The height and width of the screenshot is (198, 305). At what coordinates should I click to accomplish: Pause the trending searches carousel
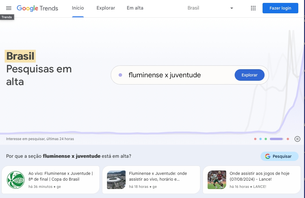(297, 139)
